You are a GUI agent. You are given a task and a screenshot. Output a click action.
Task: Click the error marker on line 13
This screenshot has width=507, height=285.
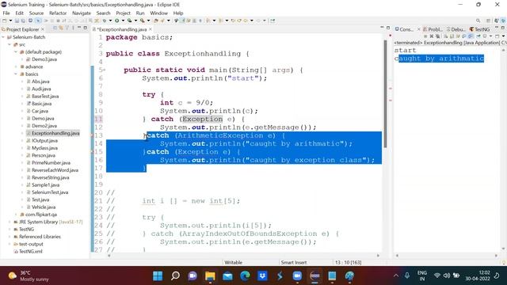[x=92, y=135]
